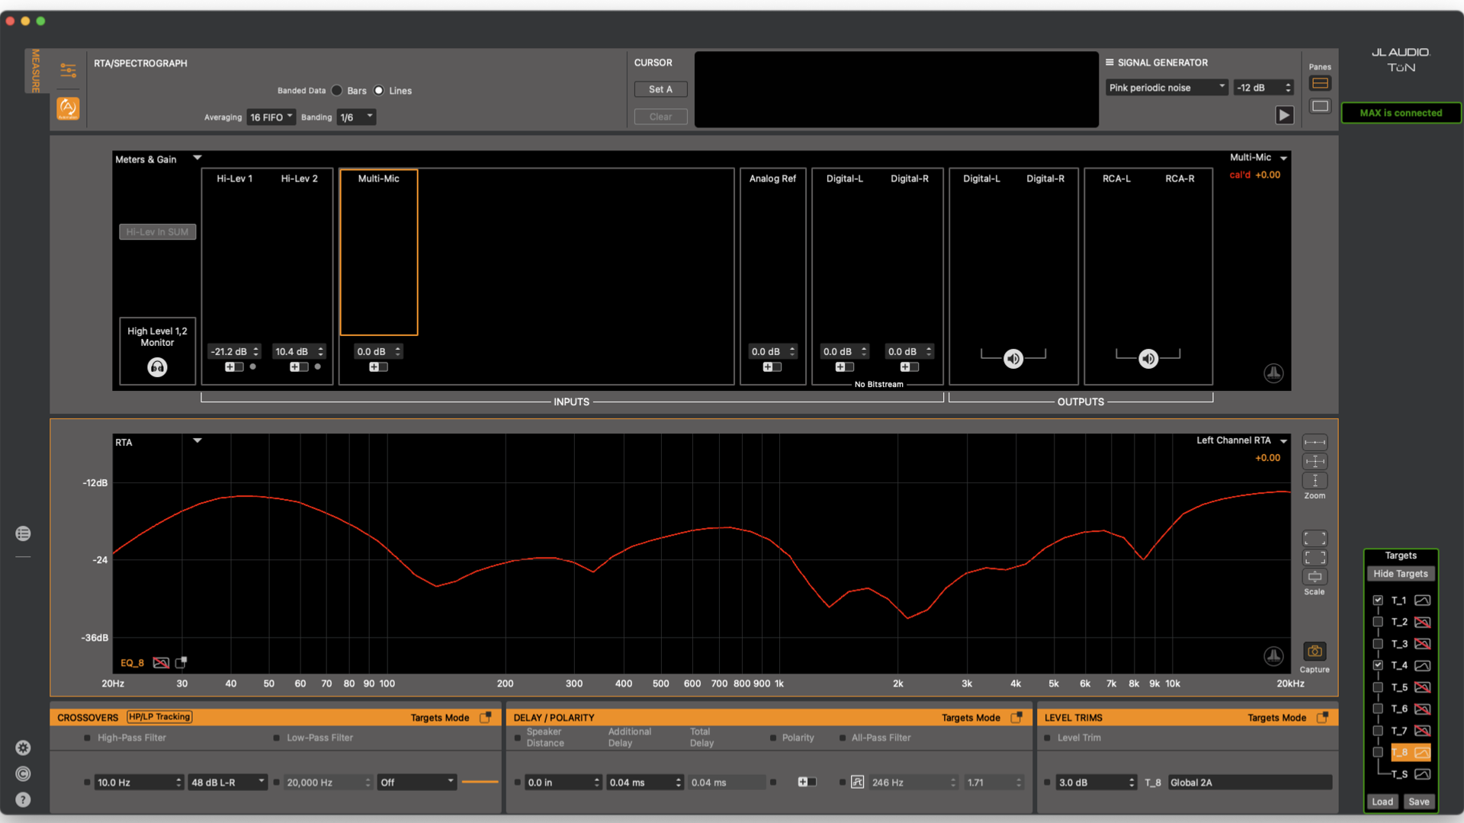
Task: Click the all-pass filter curve icon
Action: point(857,782)
